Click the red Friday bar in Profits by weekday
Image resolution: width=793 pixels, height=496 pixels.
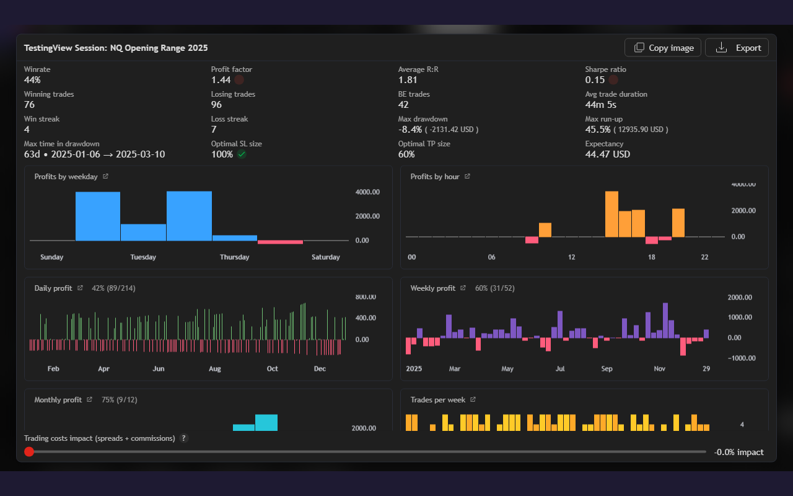pyautogui.click(x=280, y=242)
